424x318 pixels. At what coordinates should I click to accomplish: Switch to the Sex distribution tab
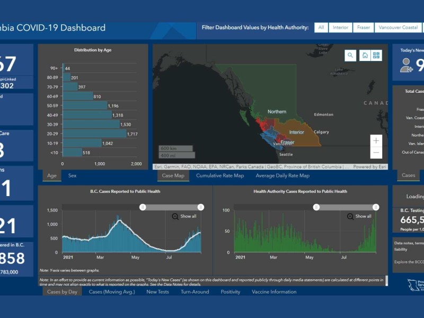[72, 175]
